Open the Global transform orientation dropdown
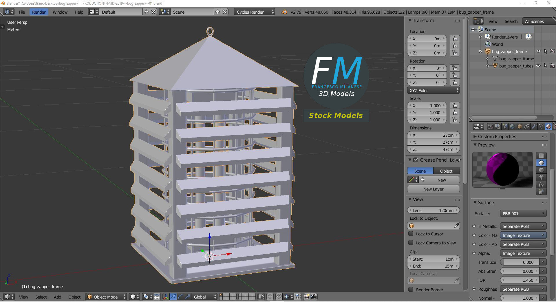This screenshot has width=556, height=302. 205,297
